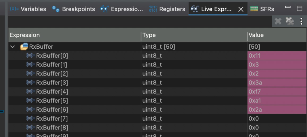Select the highlighted 0xf7 value cell
307x137 pixels.
pos(276,92)
